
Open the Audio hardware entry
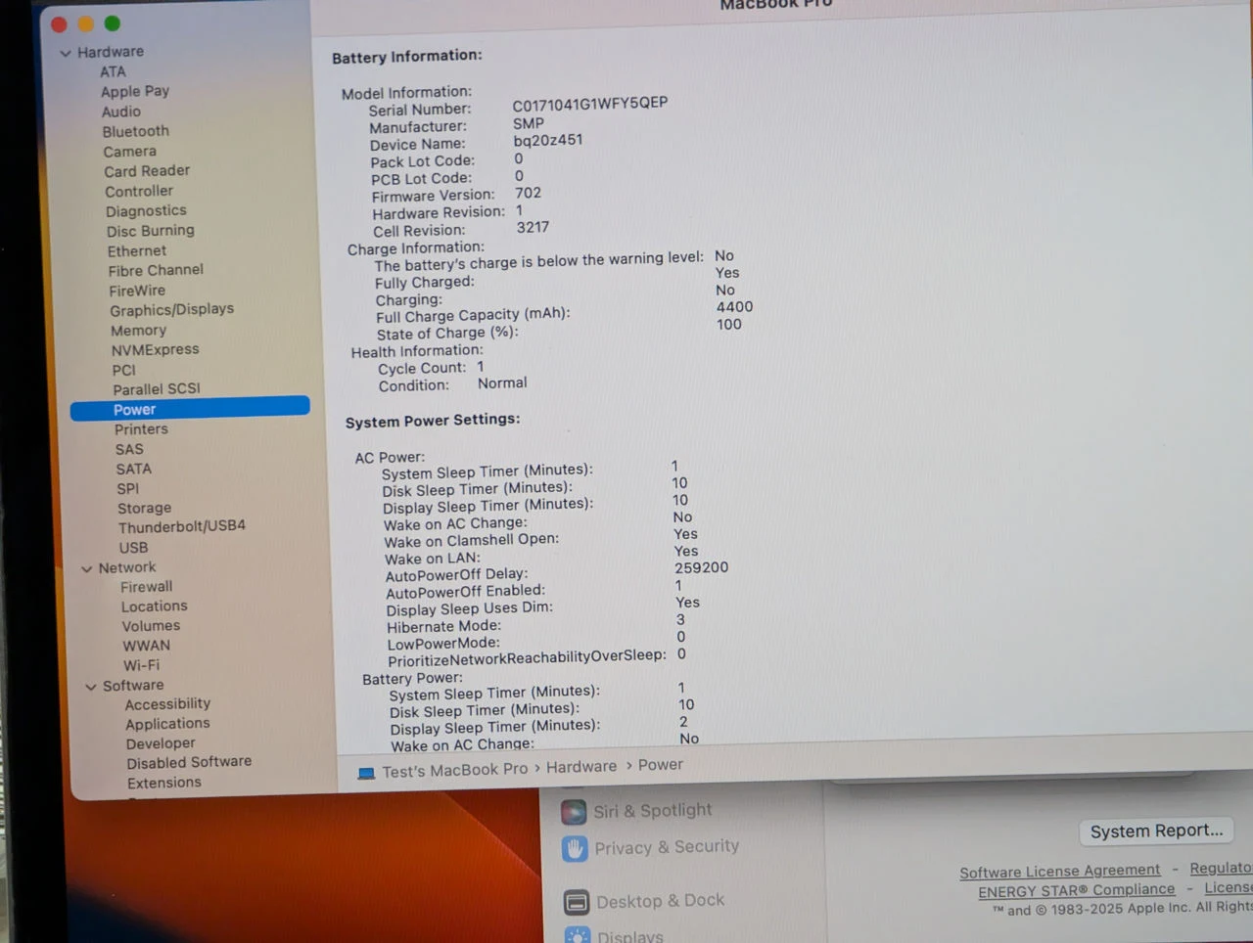point(121,112)
